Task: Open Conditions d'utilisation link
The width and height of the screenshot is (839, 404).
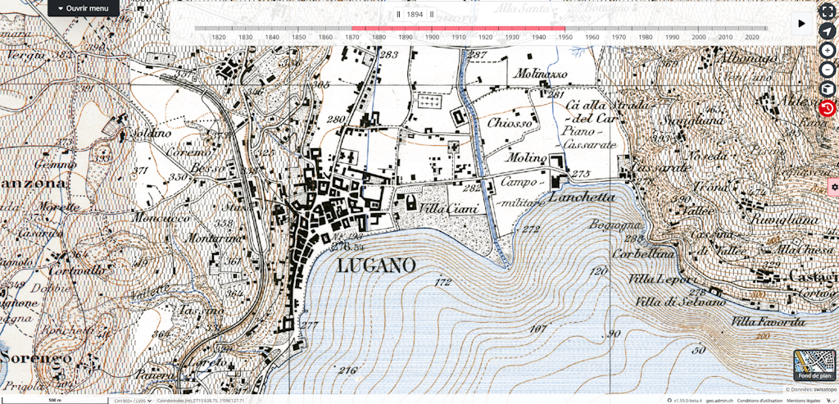Action: tap(758, 400)
